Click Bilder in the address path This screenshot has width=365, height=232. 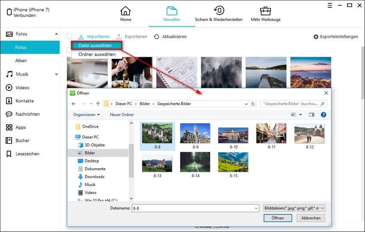(x=145, y=104)
